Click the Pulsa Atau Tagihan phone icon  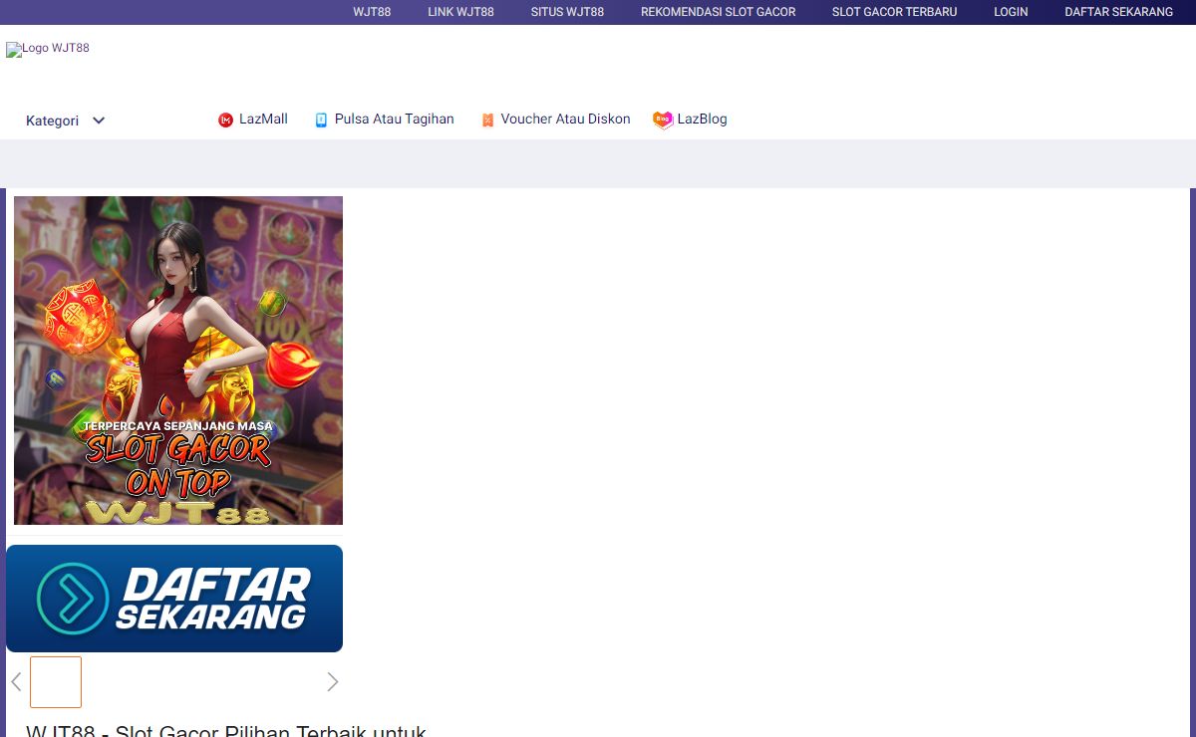(x=321, y=120)
